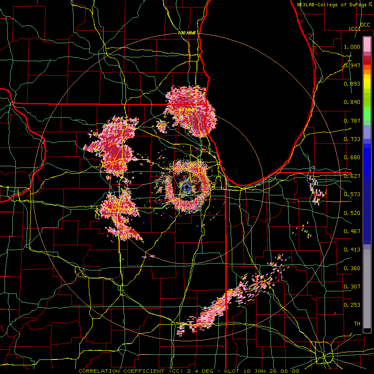This screenshot has width=374, height=374.
Task: Click the NEXLAB-College of DuPage credit text
Action: pos(335,5)
